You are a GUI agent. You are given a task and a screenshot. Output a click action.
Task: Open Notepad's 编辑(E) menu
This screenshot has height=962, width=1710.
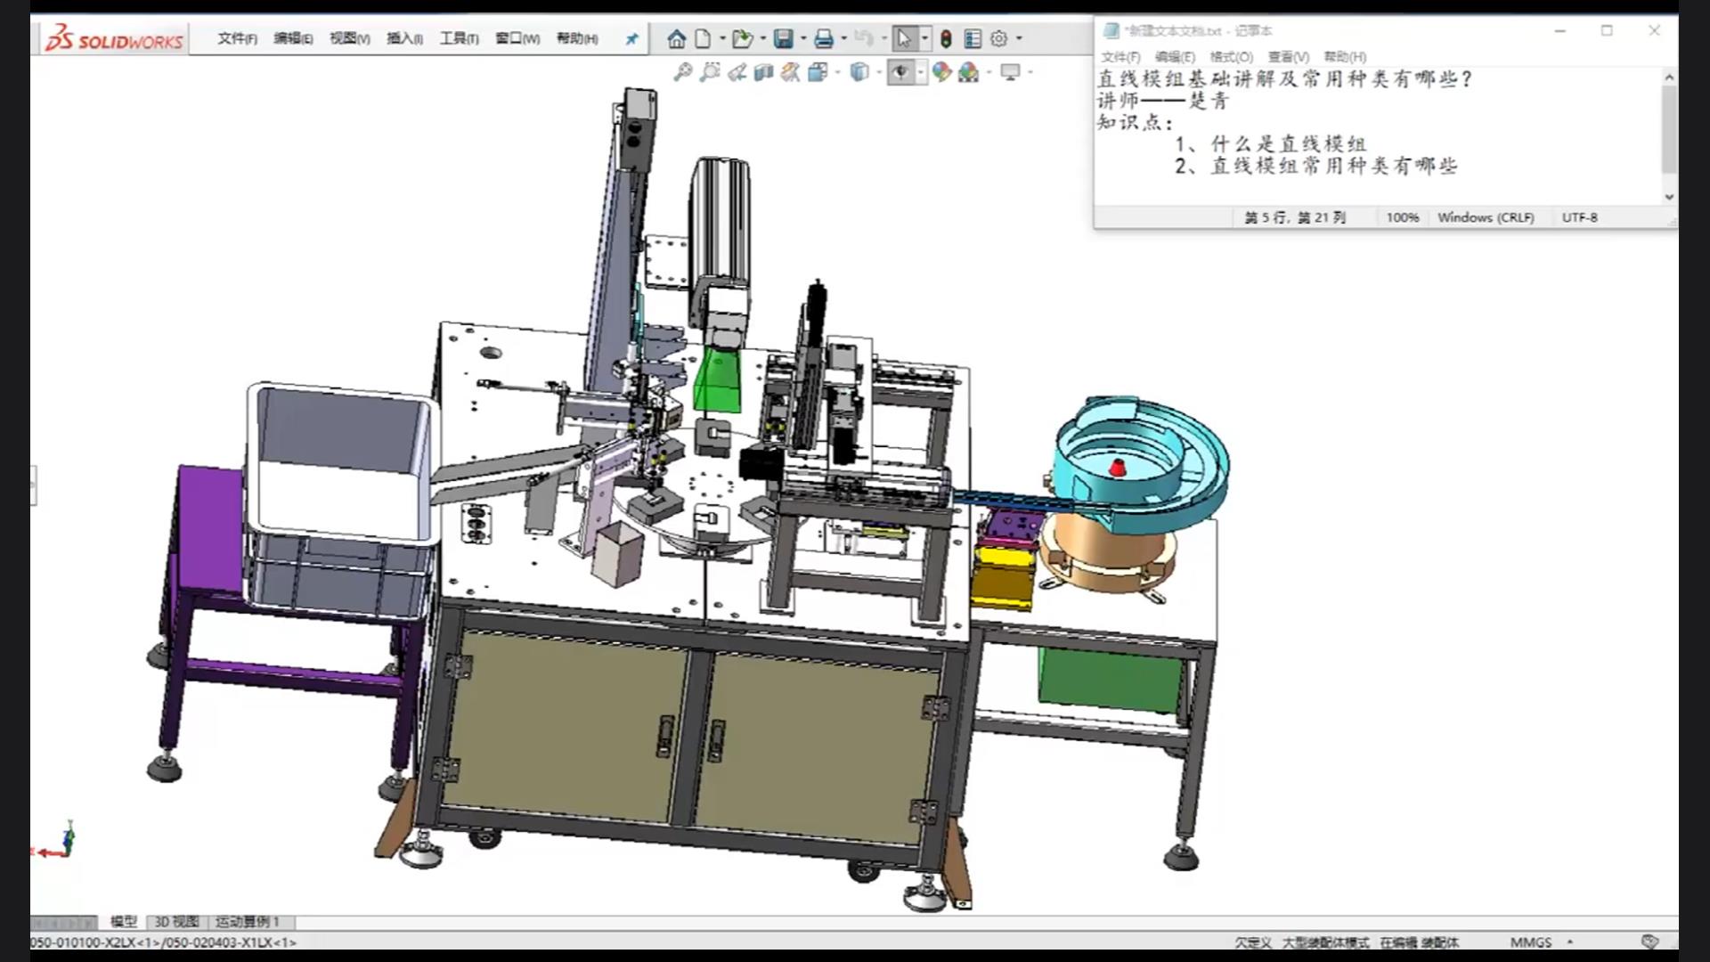click(x=1175, y=57)
